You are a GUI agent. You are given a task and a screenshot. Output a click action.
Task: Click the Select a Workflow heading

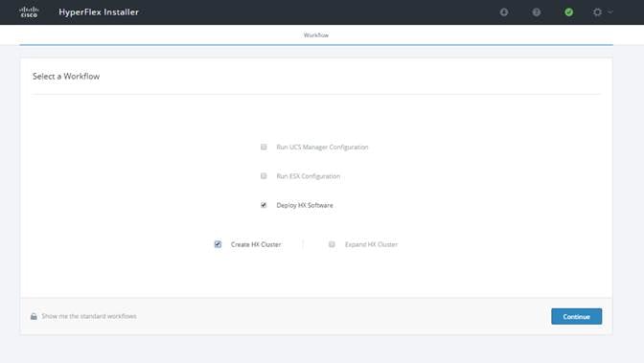click(x=66, y=77)
